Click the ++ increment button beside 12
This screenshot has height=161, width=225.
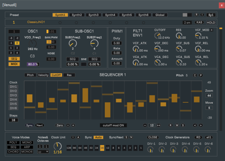click(158, 125)
